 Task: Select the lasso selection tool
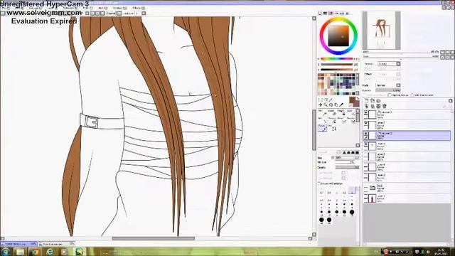[x=326, y=100]
